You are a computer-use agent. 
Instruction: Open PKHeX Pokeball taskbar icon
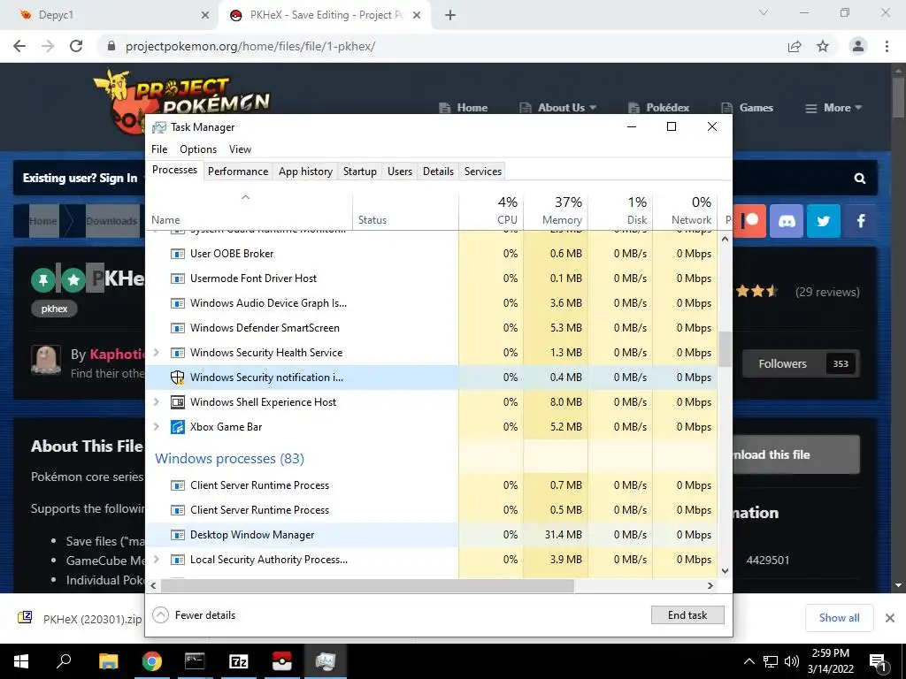point(282,661)
